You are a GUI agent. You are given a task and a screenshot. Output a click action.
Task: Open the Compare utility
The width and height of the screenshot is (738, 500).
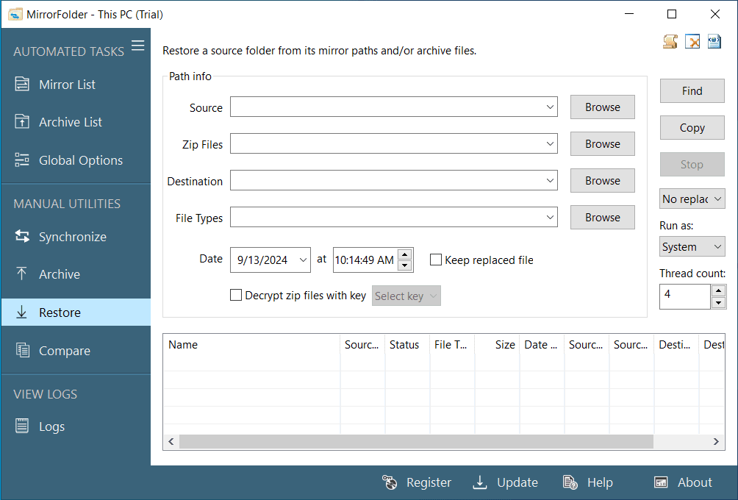point(75,351)
